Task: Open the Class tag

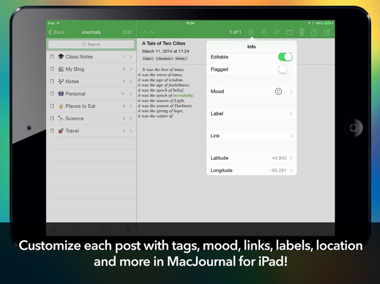Action: coord(148,58)
